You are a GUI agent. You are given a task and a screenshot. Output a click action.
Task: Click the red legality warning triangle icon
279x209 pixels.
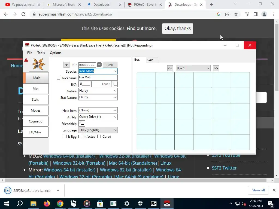[26, 60]
